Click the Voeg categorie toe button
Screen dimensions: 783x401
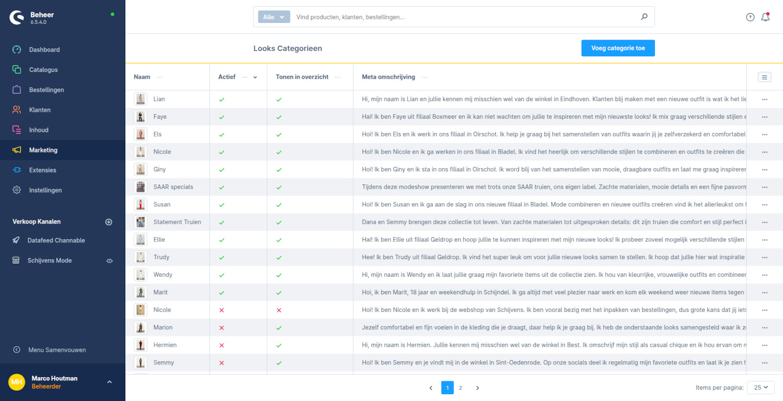[618, 48]
